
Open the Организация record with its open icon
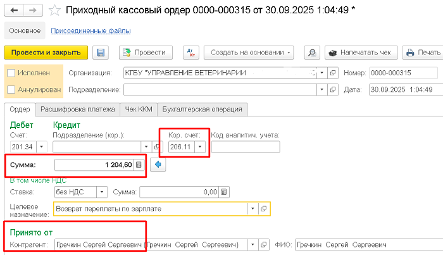333,73
